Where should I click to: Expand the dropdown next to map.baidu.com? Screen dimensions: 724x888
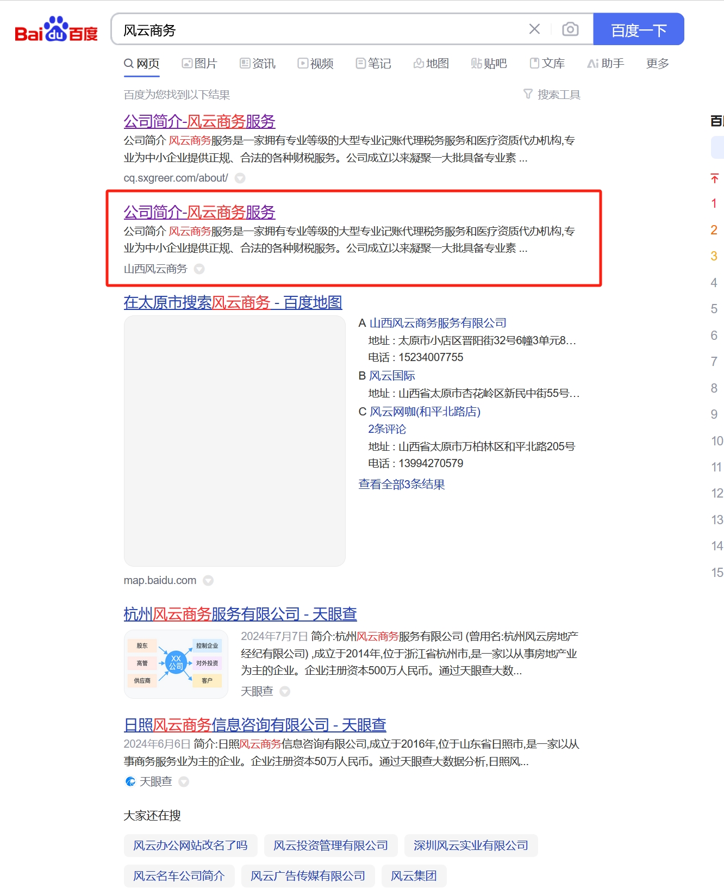(208, 580)
